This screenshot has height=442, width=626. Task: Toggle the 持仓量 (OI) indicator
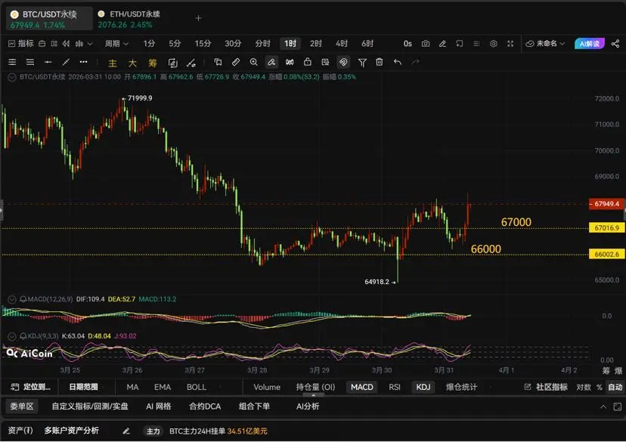(x=315, y=387)
